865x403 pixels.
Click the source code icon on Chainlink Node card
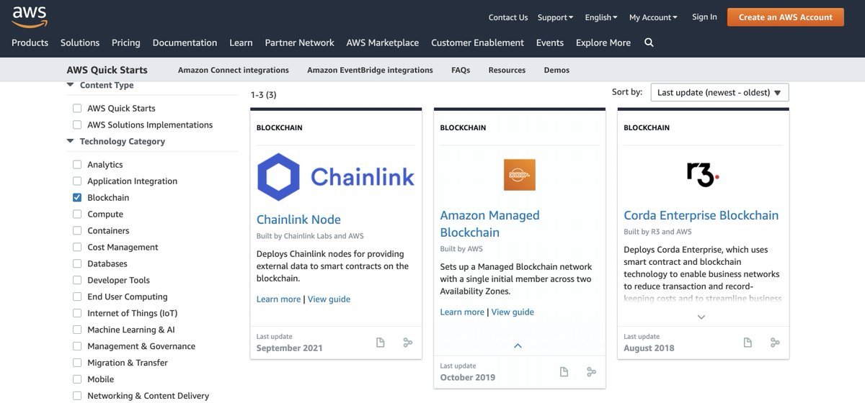pyautogui.click(x=408, y=343)
